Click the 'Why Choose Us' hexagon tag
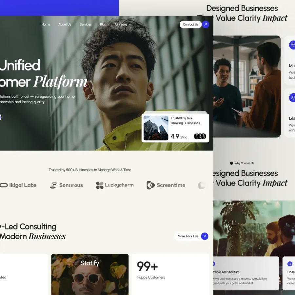This screenshot has height=295, width=295. 242,163
